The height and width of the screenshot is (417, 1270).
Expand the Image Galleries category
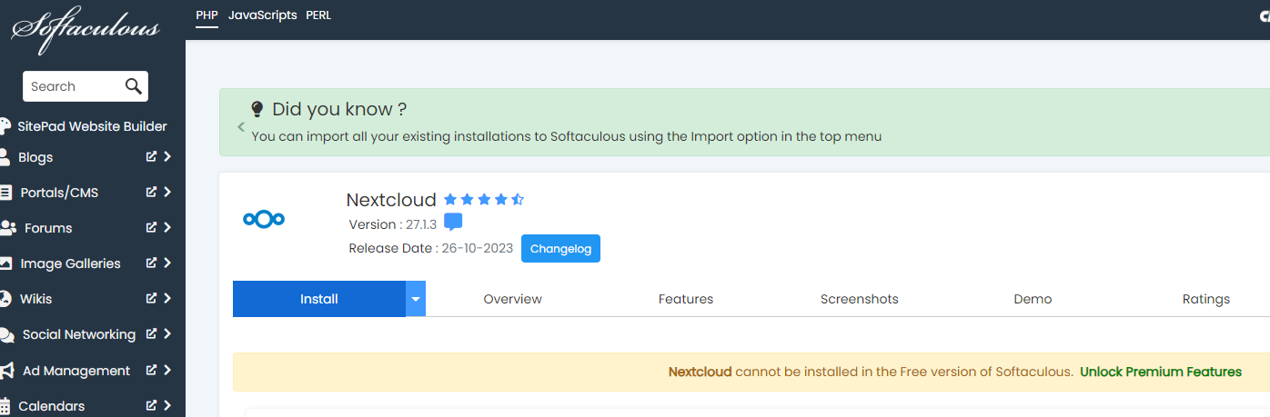[x=167, y=263]
